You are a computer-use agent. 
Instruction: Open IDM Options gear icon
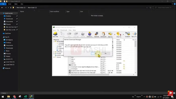97,34
